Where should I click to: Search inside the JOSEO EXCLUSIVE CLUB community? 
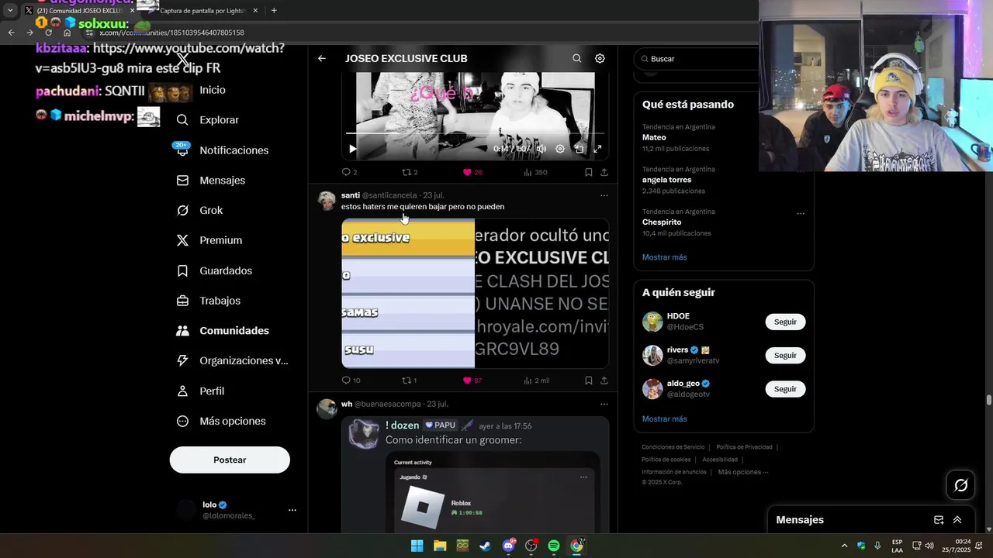[x=576, y=58]
